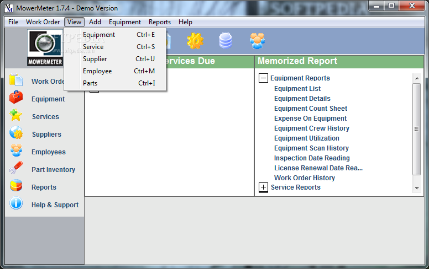This screenshot has height=269, width=429.
Task: Click the yellow gear toolbar icon
Action: pos(195,41)
